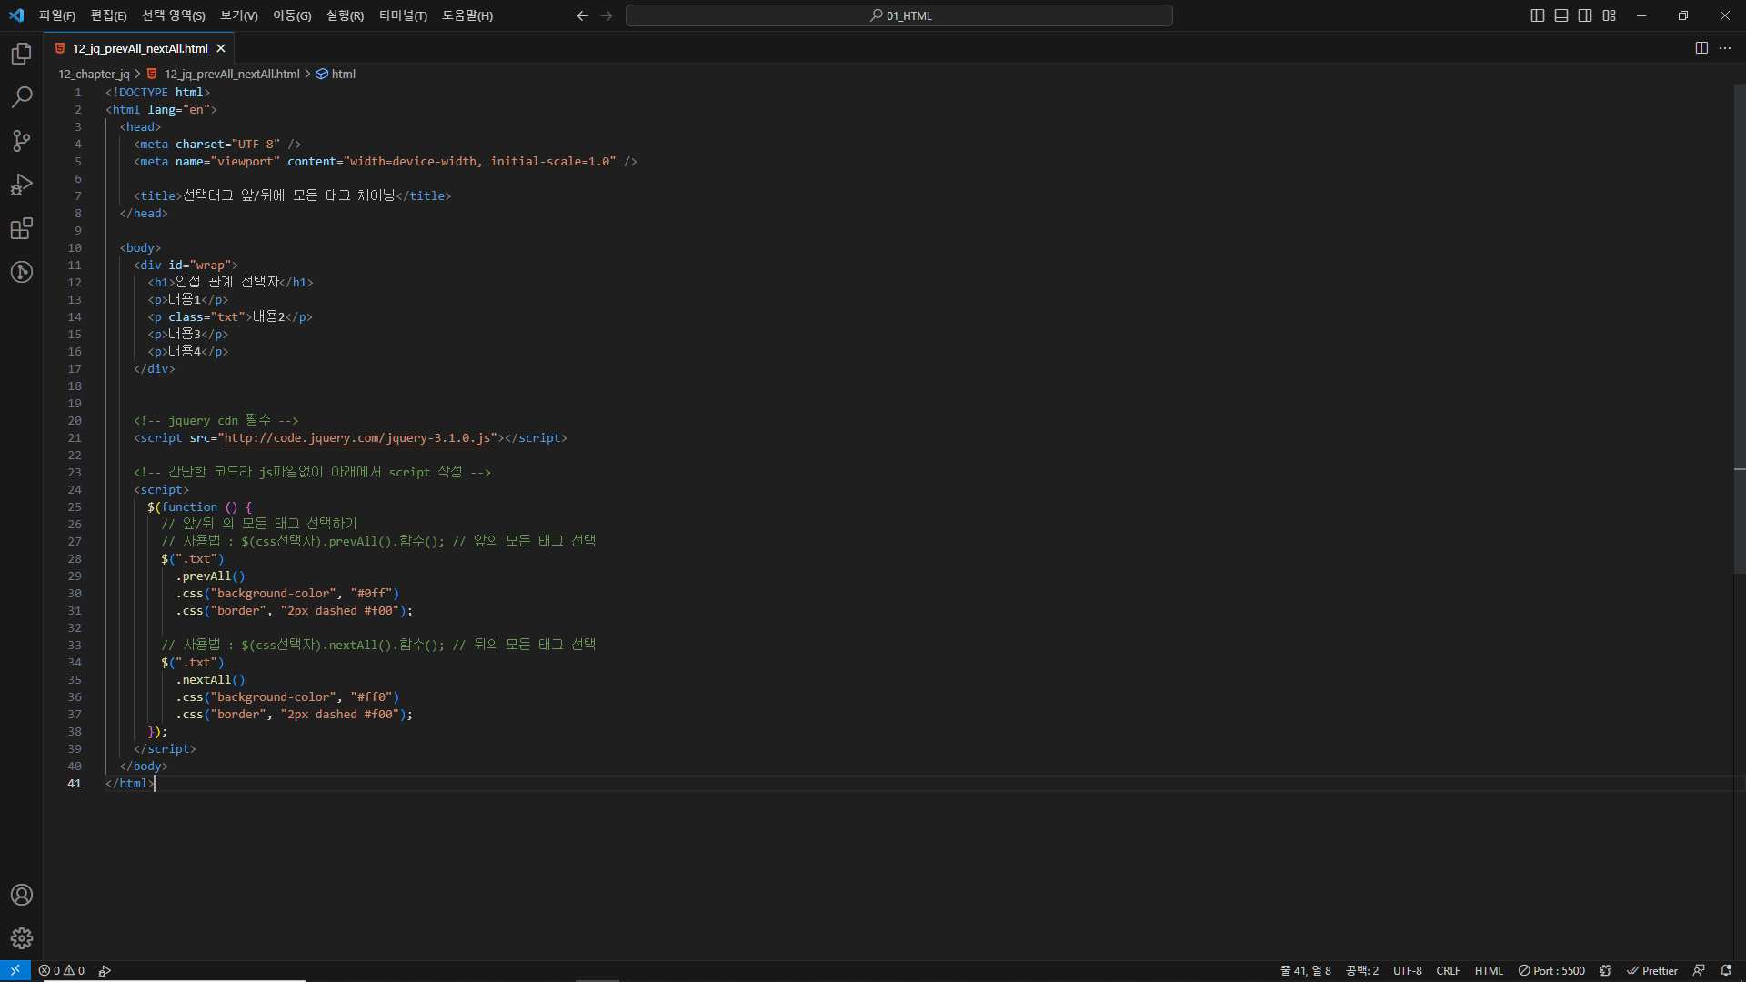
Task: Select the 12_jq_prevAll_nextAll.html editor tab
Action: pyautogui.click(x=140, y=48)
